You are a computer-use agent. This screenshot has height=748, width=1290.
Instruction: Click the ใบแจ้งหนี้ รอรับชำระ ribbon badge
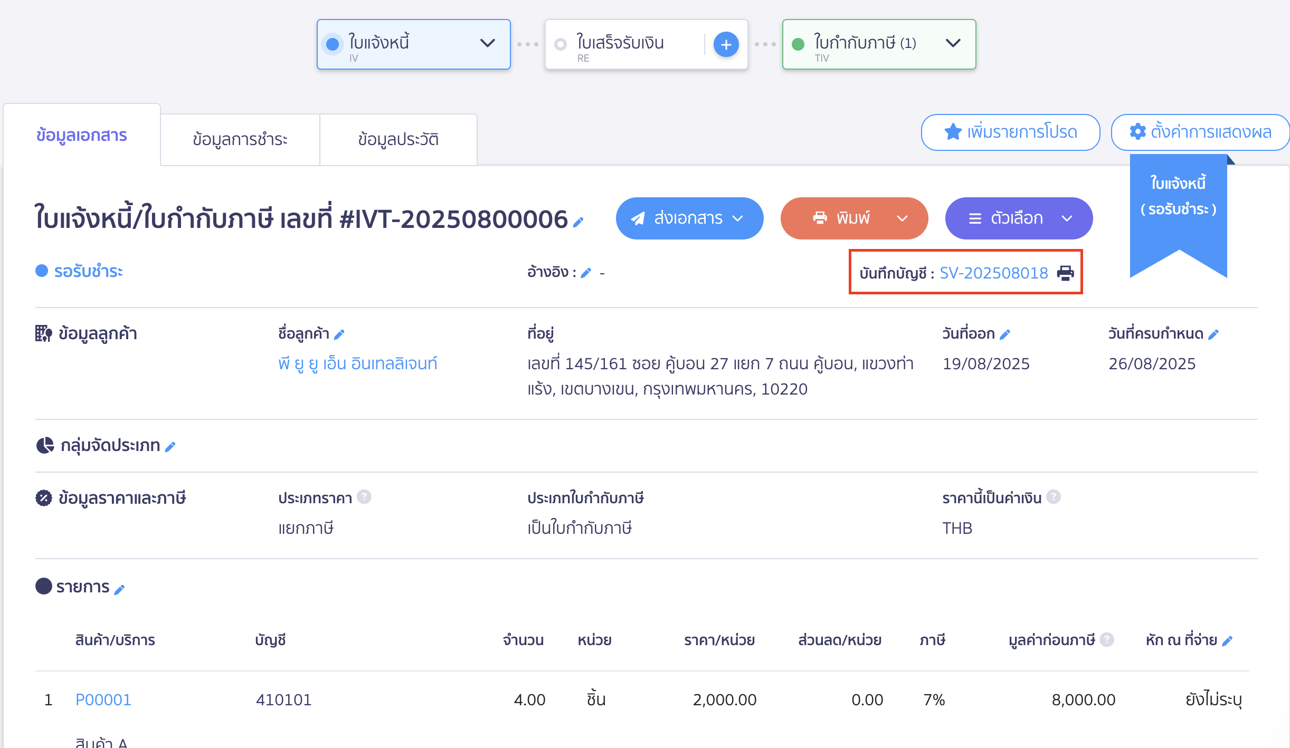(1178, 215)
